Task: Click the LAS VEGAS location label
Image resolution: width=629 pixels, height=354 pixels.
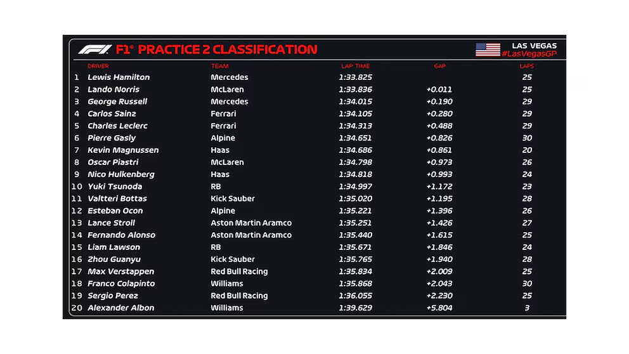Action: pyautogui.click(x=534, y=46)
